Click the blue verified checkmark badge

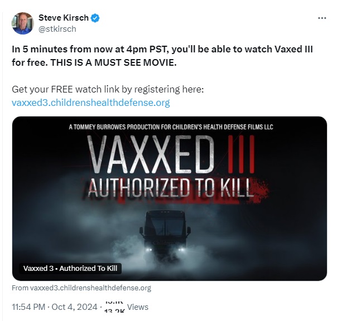tap(95, 18)
